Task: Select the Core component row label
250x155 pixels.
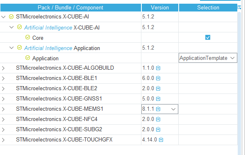Action: coord(38,38)
